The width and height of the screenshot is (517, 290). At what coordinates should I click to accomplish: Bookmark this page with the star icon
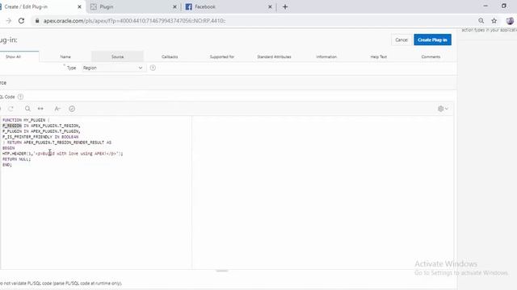pos(494,21)
